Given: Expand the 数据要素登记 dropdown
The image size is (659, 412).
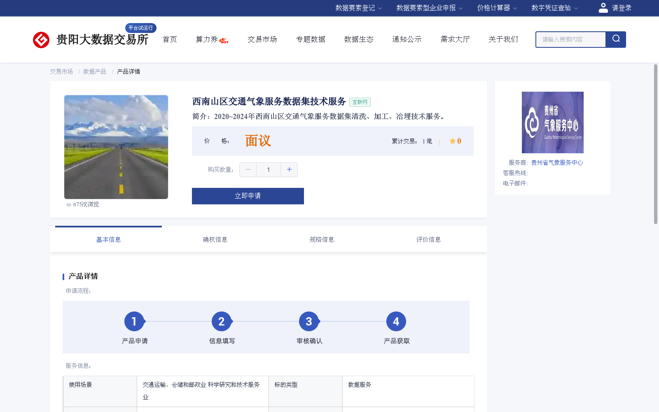Looking at the screenshot, I should click(x=358, y=8).
